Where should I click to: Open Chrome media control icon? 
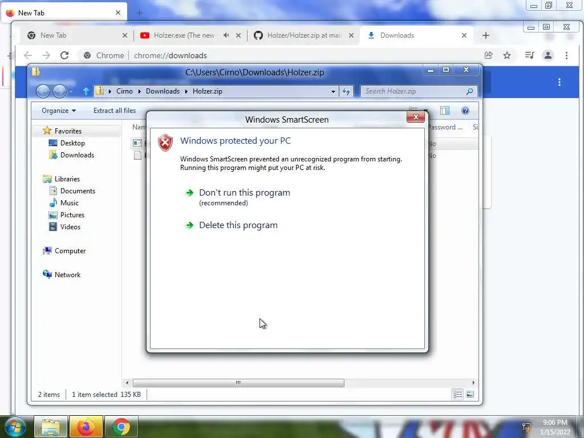[529, 55]
